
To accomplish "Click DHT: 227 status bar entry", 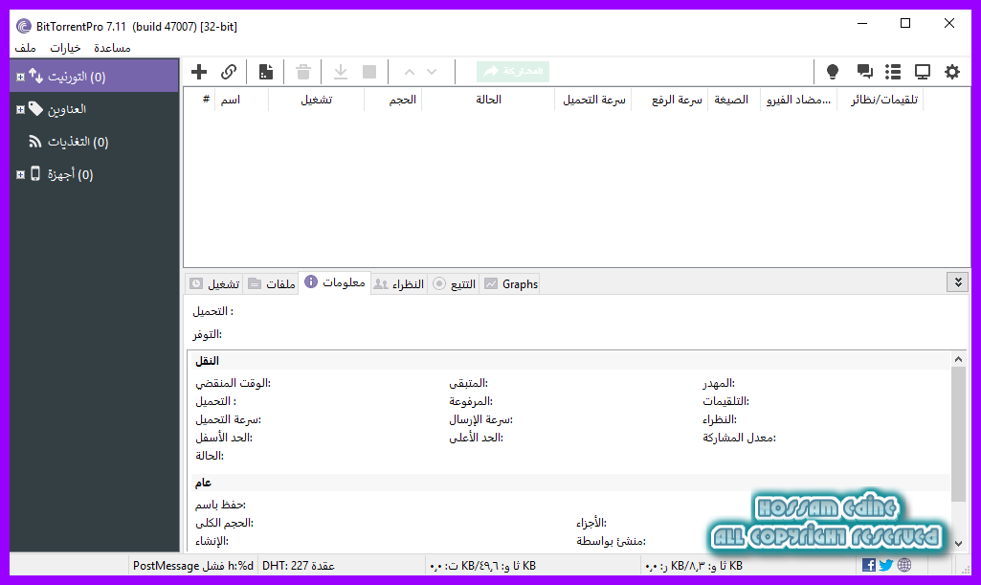I will click(x=299, y=566).
